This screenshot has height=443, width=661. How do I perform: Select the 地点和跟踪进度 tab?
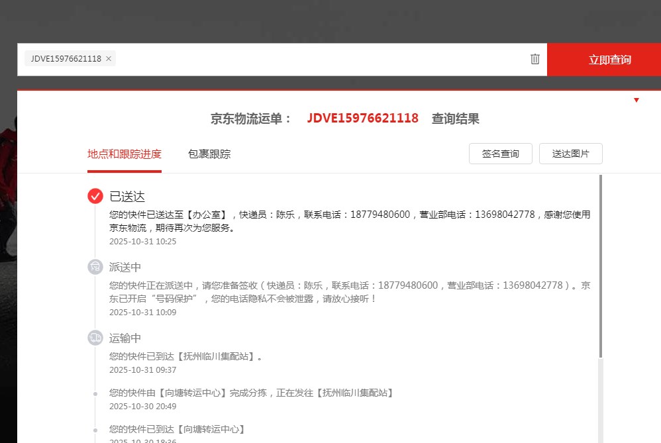[x=125, y=154]
